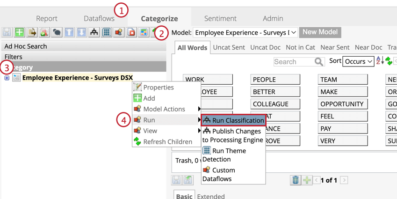
Task: Click the down arrow toolbar icon
Action: tap(81, 32)
